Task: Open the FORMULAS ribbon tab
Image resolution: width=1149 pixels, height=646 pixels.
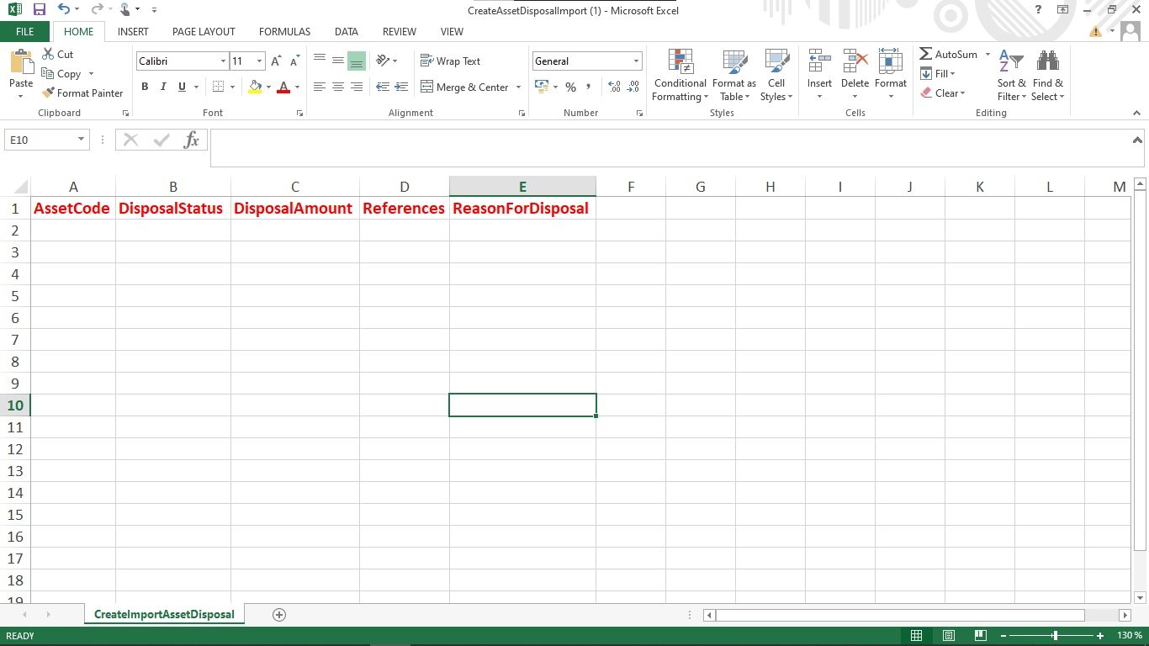Action: (x=284, y=32)
